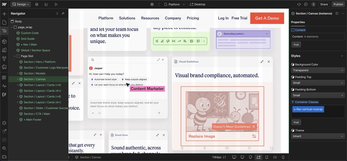Click the Get A Demo button
This screenshot has width=347, height=161.
point(267,18)
